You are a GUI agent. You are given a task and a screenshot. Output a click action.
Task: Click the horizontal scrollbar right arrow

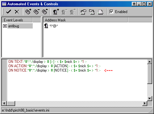click(x=145, y=103)
